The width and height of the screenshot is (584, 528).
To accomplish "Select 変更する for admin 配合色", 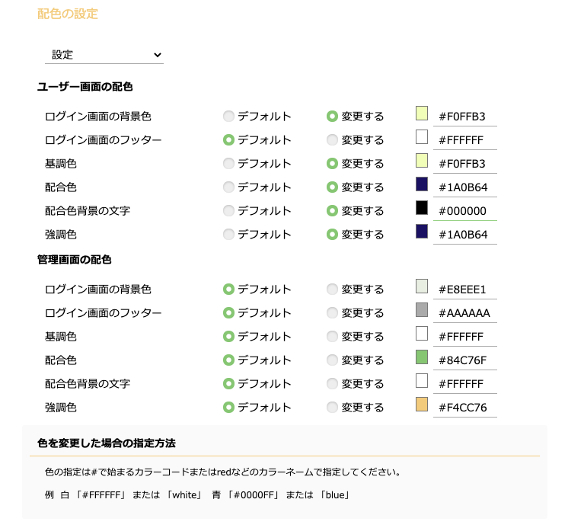I will tap(332, 360).
